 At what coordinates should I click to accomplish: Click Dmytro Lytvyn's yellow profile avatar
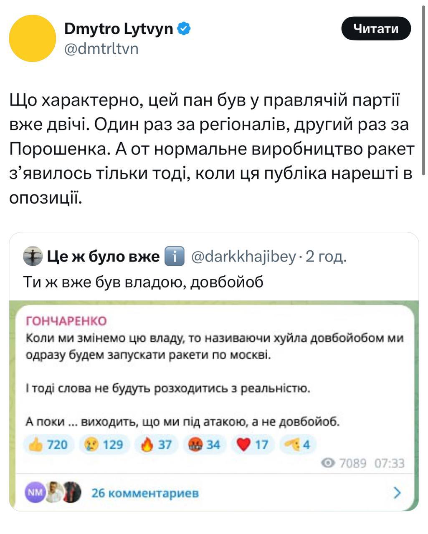(32, 38)
